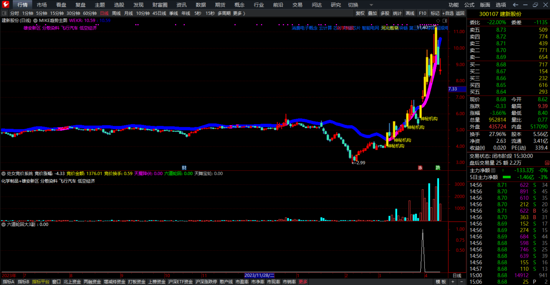The height and width of the screenshot is (285, 550).
Task: Click the 复权 button
Action: 360,13
